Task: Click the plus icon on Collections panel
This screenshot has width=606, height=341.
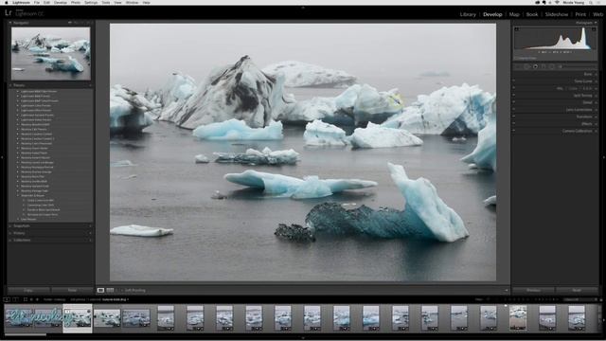Action: 90,240
